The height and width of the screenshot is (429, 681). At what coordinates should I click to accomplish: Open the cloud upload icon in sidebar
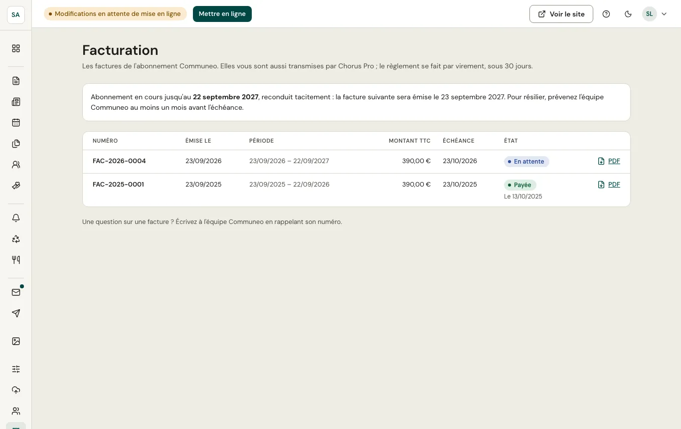click(x=16, y=390)
